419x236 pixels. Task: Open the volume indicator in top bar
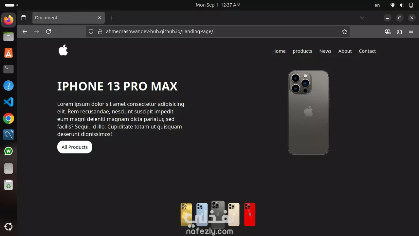coord(402,5)
